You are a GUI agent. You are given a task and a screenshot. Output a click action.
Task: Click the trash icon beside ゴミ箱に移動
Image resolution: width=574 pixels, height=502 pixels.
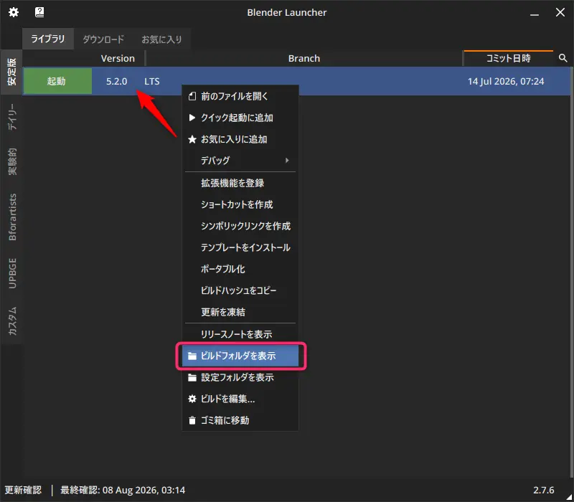click(192, 420)
